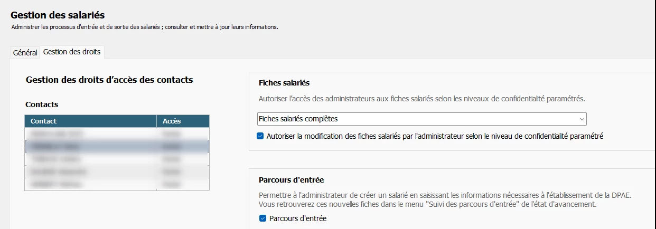Select the first contact row in the table

coord(90,134)
